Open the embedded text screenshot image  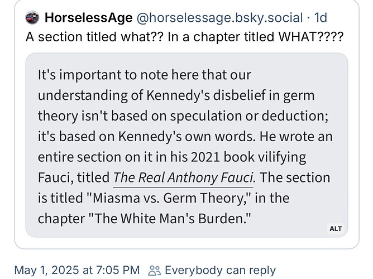coord(187,145)
